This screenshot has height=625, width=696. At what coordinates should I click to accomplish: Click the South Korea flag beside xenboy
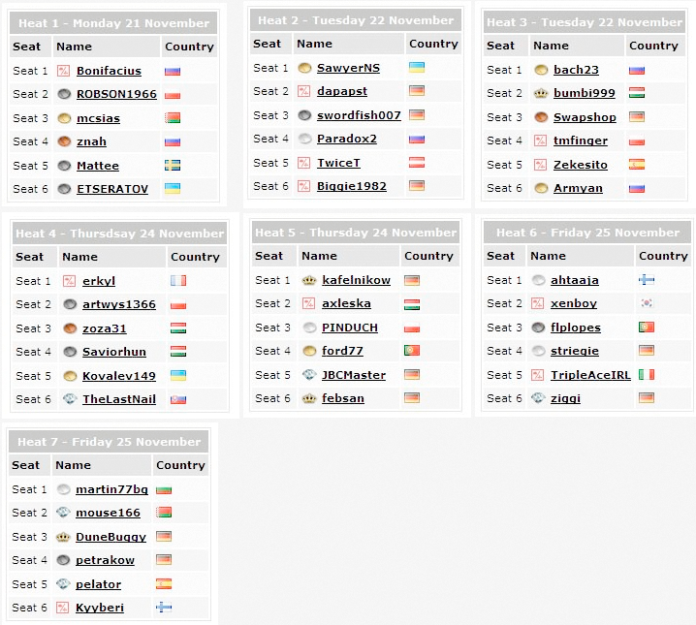(647, 303)
